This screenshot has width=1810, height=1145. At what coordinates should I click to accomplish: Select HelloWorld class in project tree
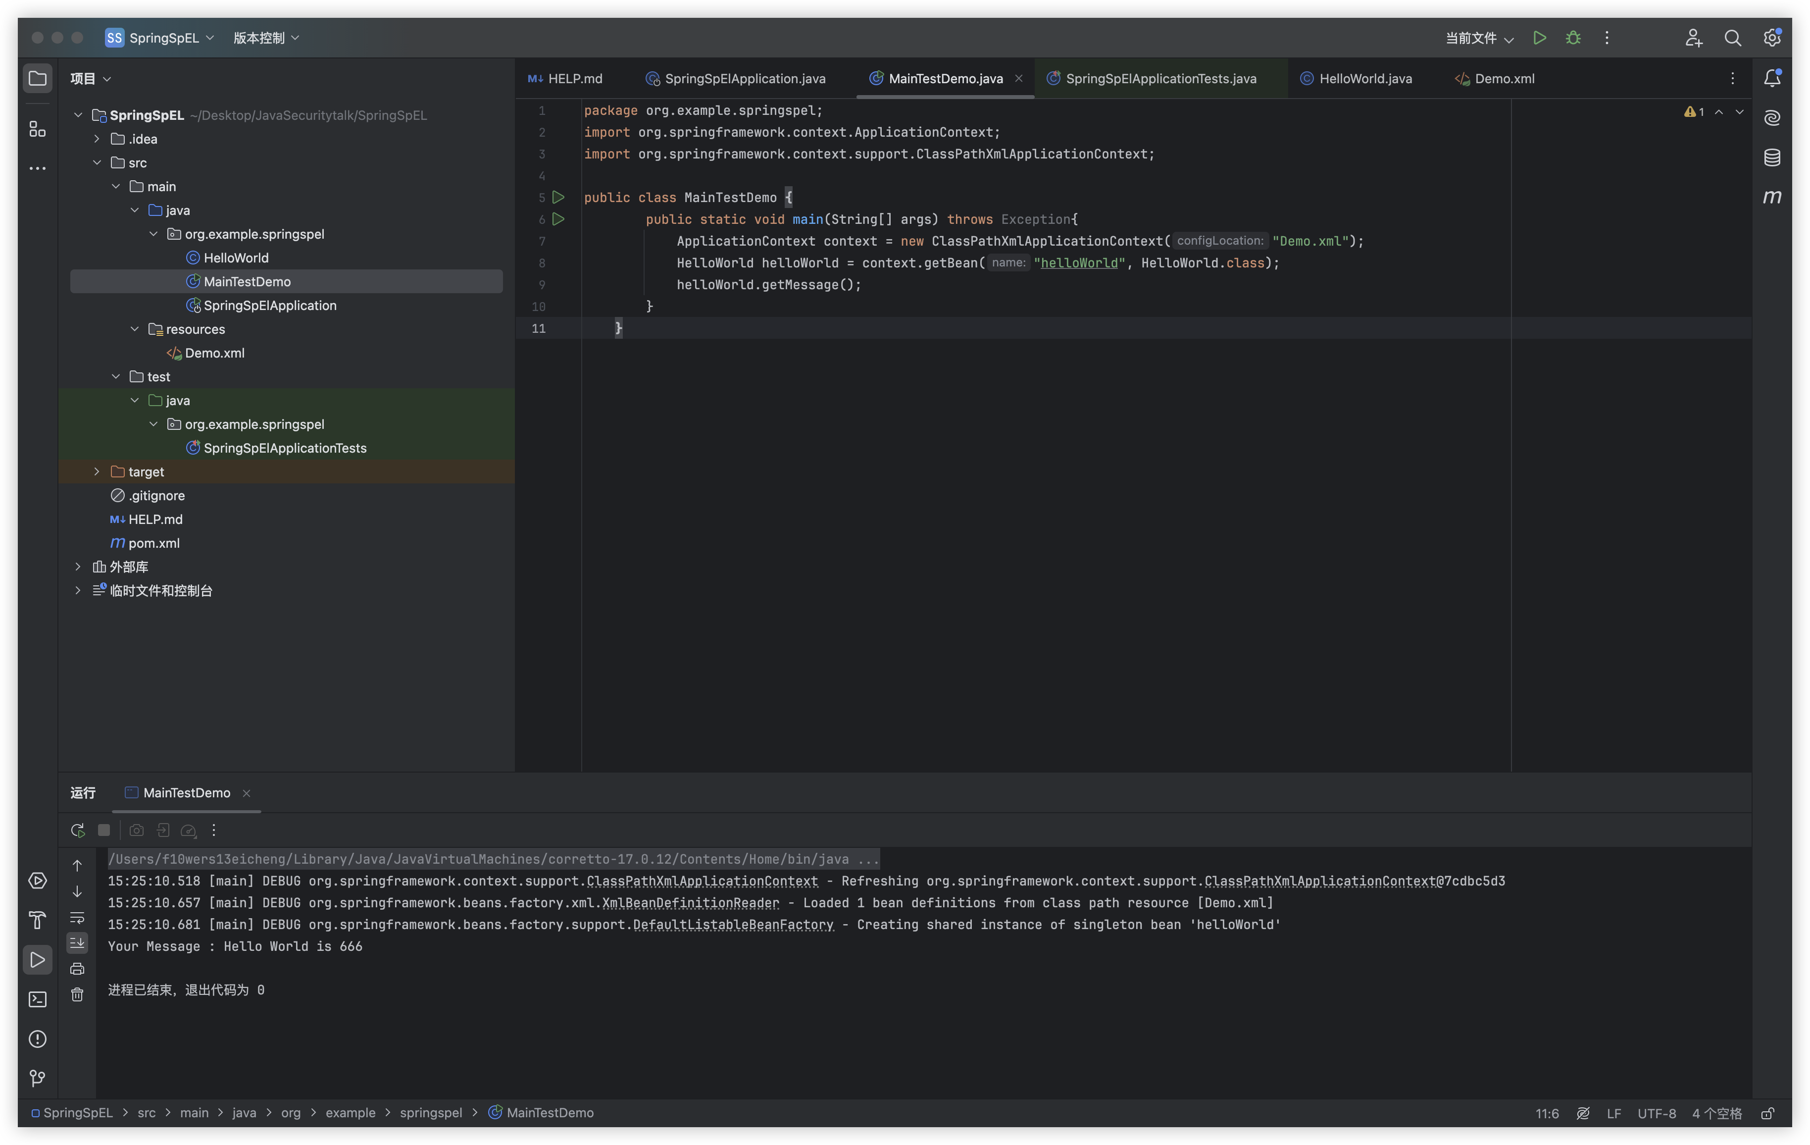235,257
